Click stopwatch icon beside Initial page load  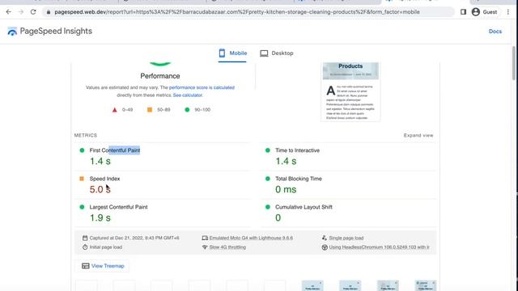coord(85,247)
